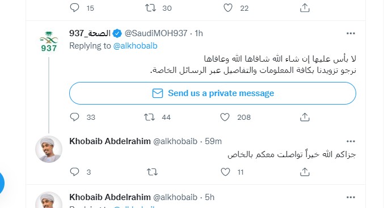Retweet Khobaib Abdelrahim's 59m tweet
The width and height of the screenshot is (384, 208).
[152, 172]
